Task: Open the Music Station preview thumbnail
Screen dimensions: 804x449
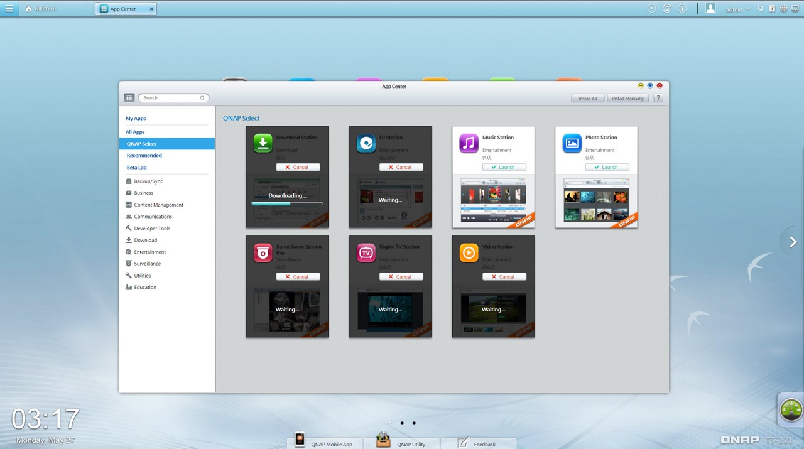Action: point(493,200)
